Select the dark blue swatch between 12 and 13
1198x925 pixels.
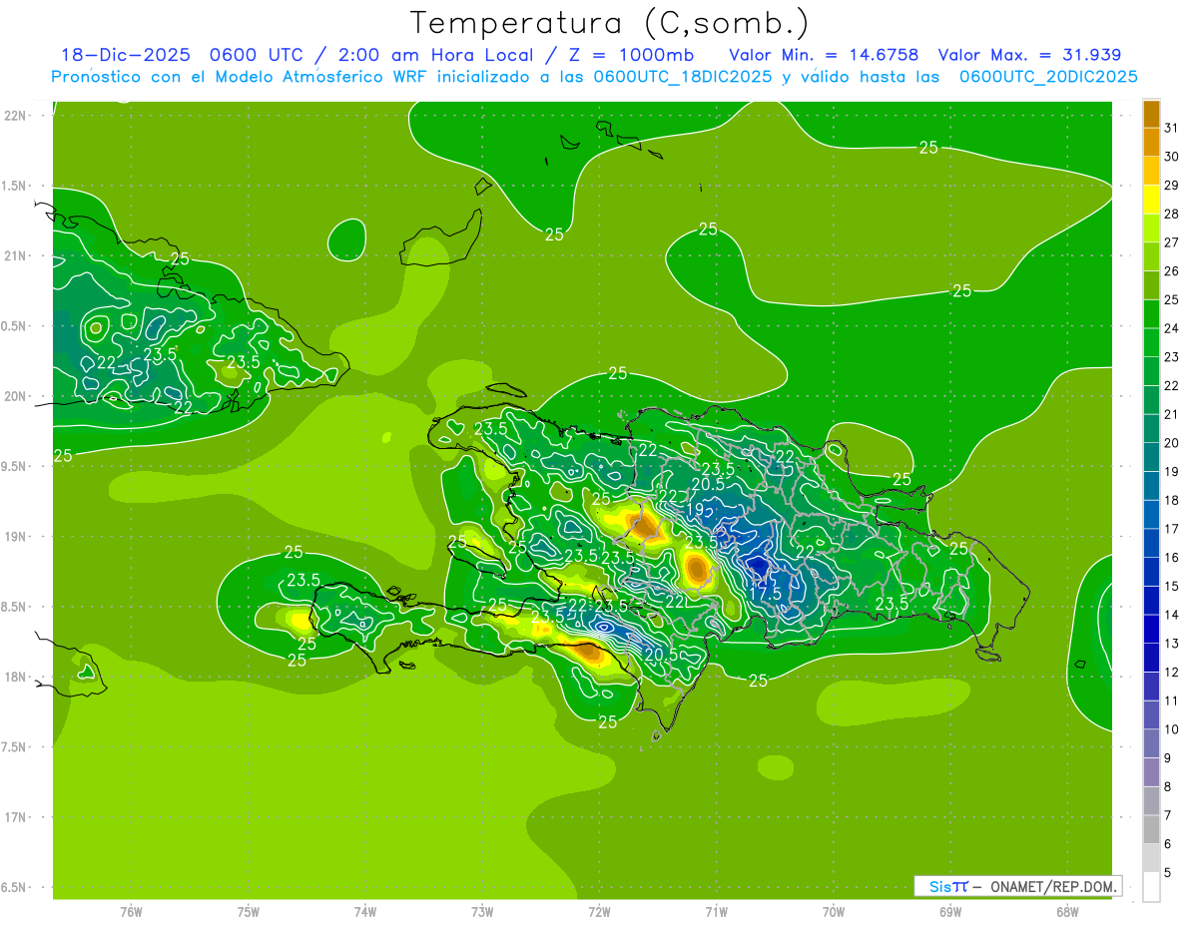(x=1151, y=659)
